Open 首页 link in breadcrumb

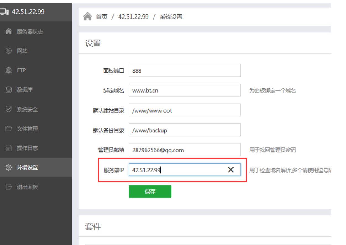101,17
